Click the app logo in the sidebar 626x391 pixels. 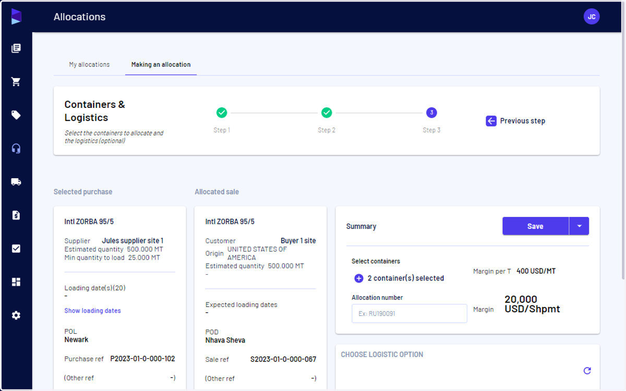tap(16, 16)
